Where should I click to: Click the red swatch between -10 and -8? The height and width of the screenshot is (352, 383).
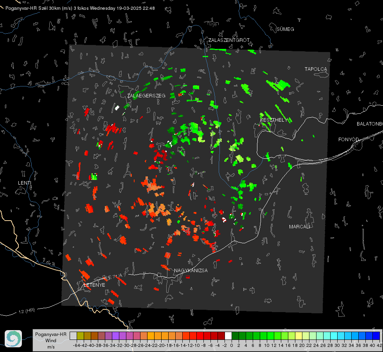pos(200,336)
